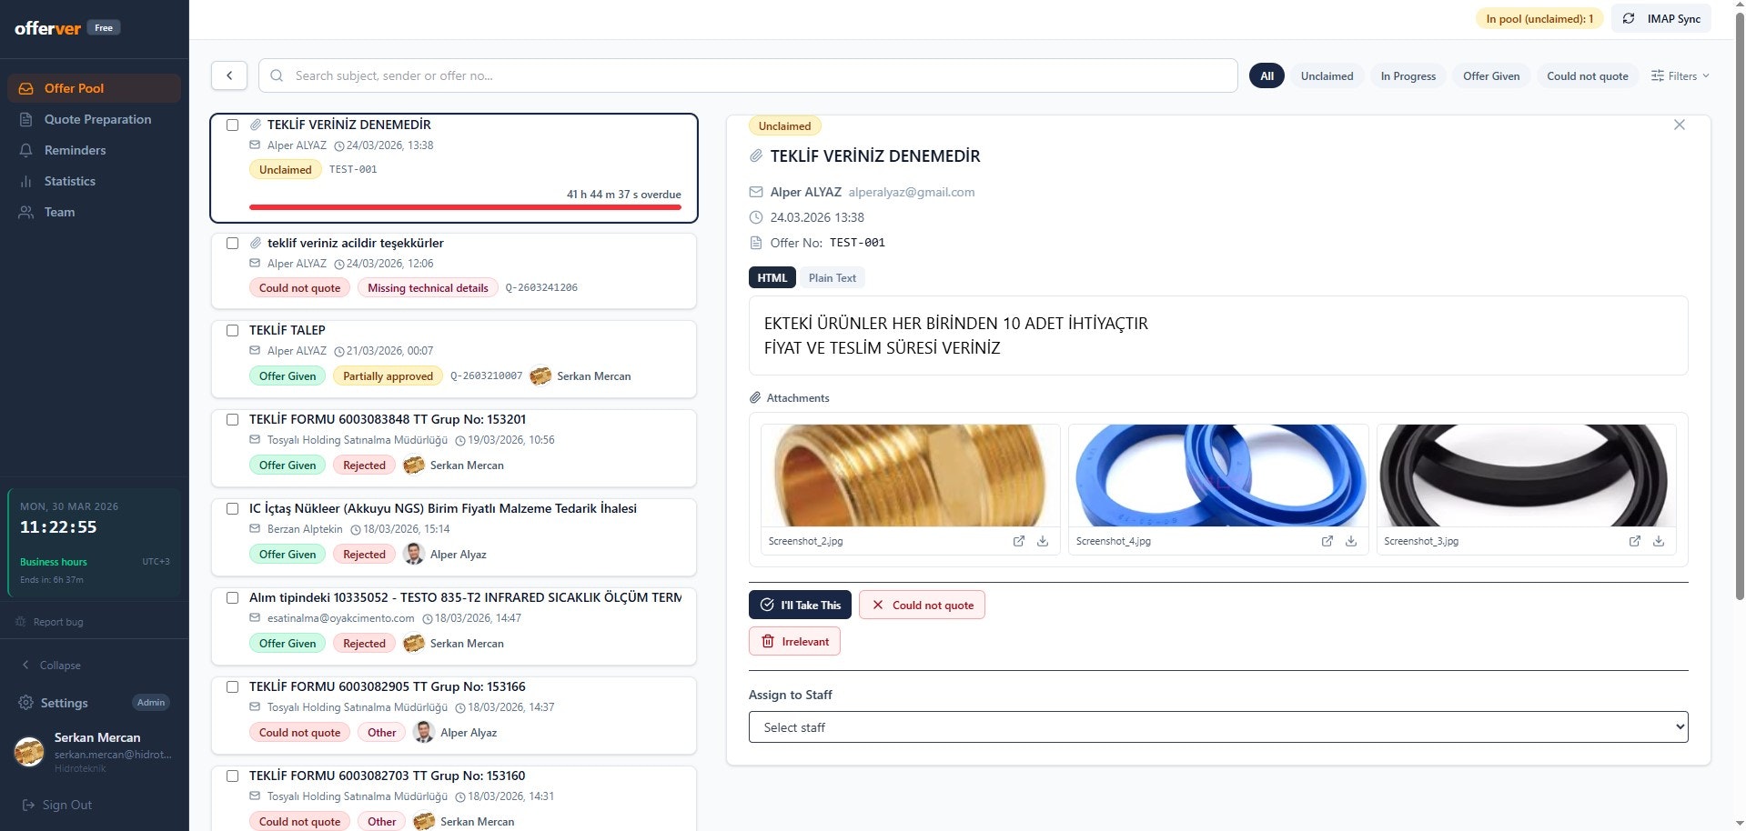Viewport: 1746px width, 831px height.
Task: Close the offer detail panel
Action: pos(1680,125)
